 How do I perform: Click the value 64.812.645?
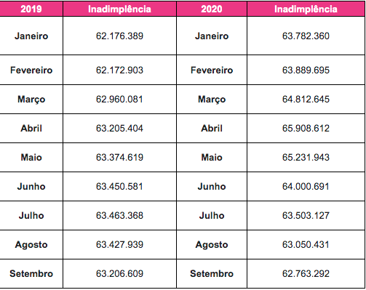tap(306, 99)
